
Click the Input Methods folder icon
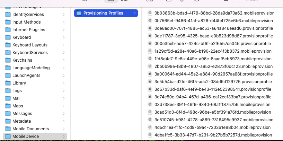click(x=8, y=22)
